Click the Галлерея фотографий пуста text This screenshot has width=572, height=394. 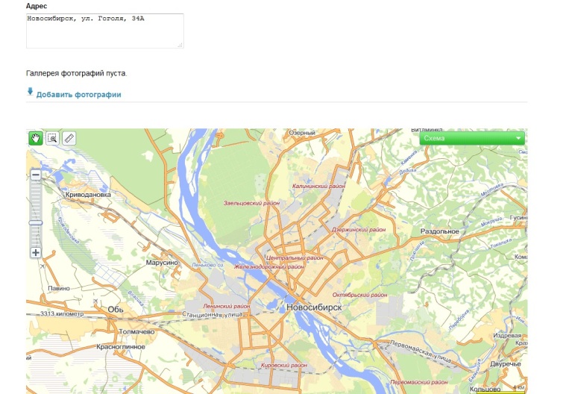77,73
